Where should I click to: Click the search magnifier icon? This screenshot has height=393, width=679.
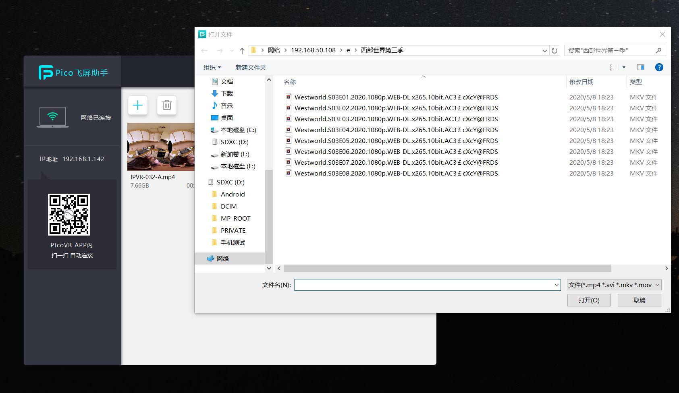658,50
